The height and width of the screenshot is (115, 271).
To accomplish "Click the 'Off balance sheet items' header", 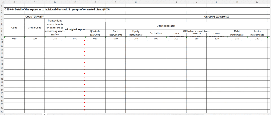I will click(196, 31).
